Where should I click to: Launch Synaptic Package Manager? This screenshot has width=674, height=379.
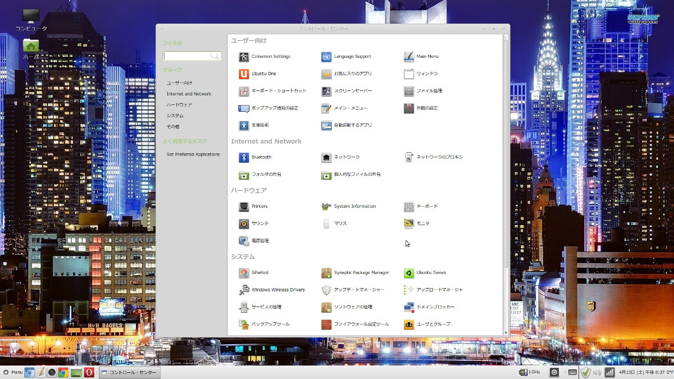tap(355, 273)
